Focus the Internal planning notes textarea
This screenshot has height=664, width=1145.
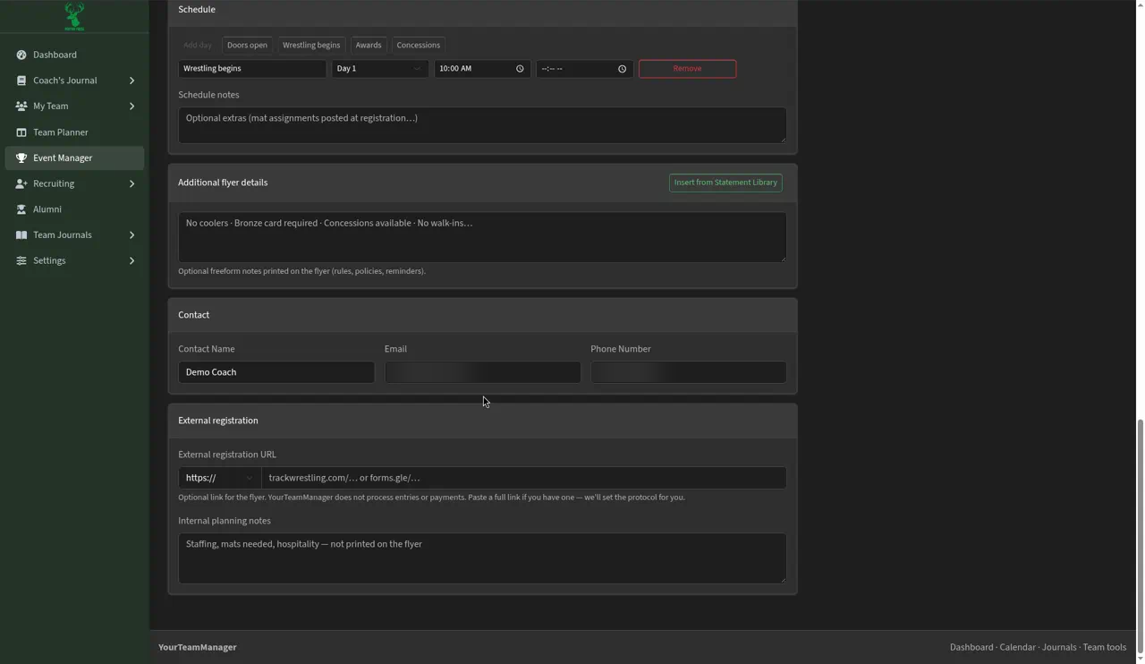[x=482, y=558]
